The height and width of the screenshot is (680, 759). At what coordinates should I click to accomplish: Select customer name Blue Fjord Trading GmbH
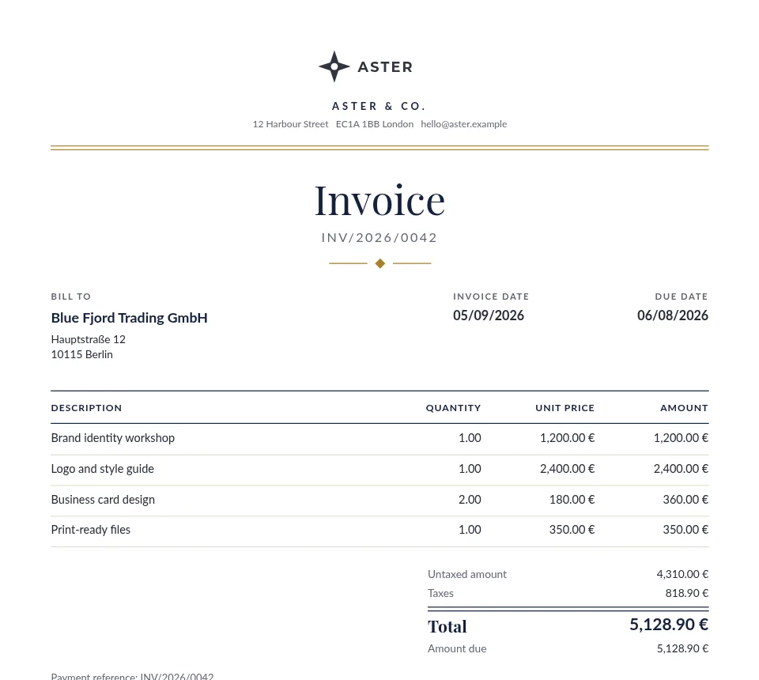[129, 318]
